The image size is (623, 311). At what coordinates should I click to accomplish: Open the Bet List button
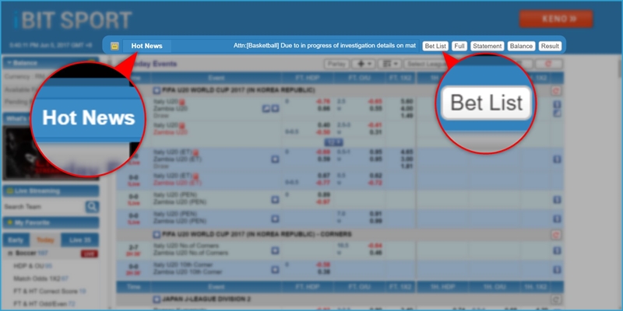point(435,47)
